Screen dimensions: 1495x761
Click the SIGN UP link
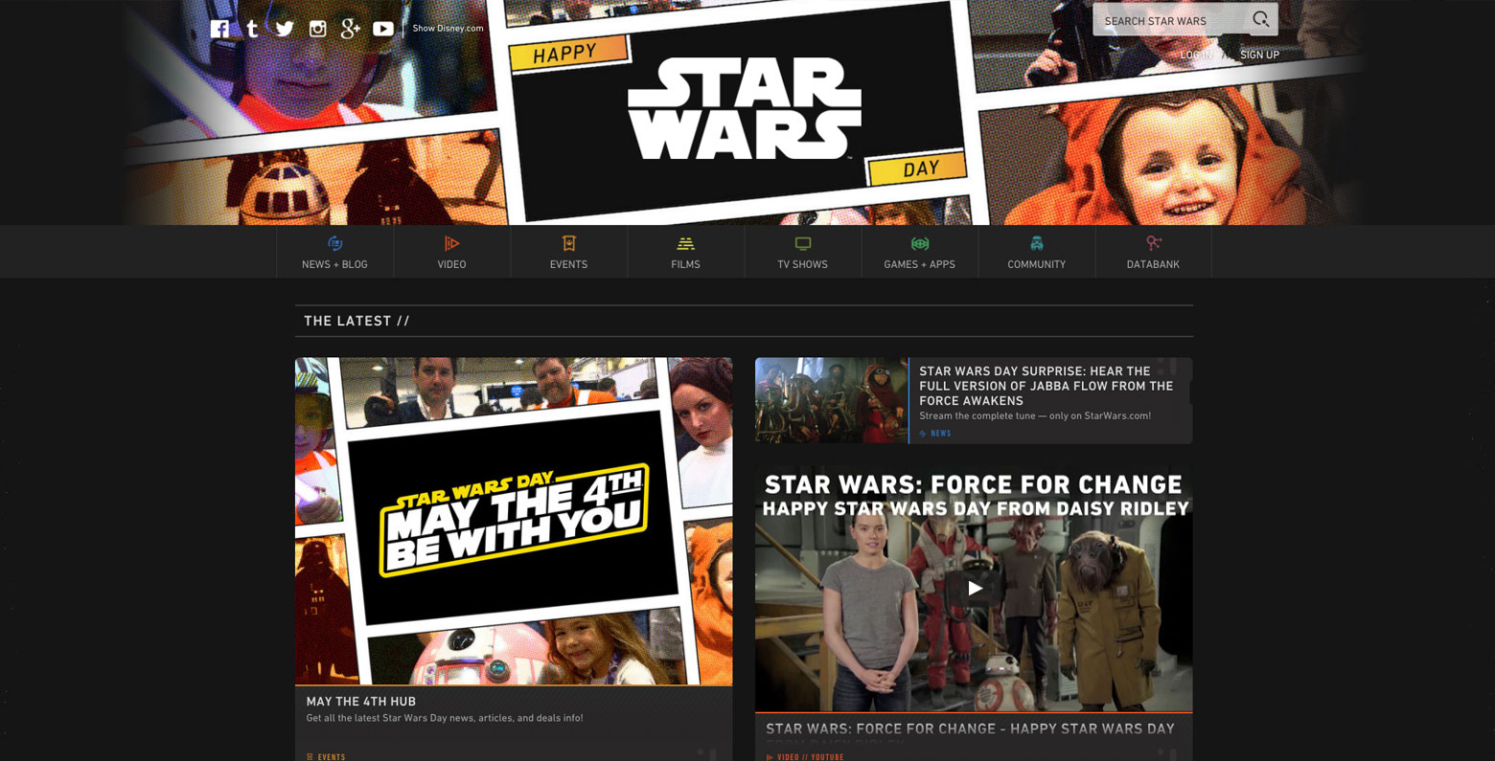point(1259,56)
